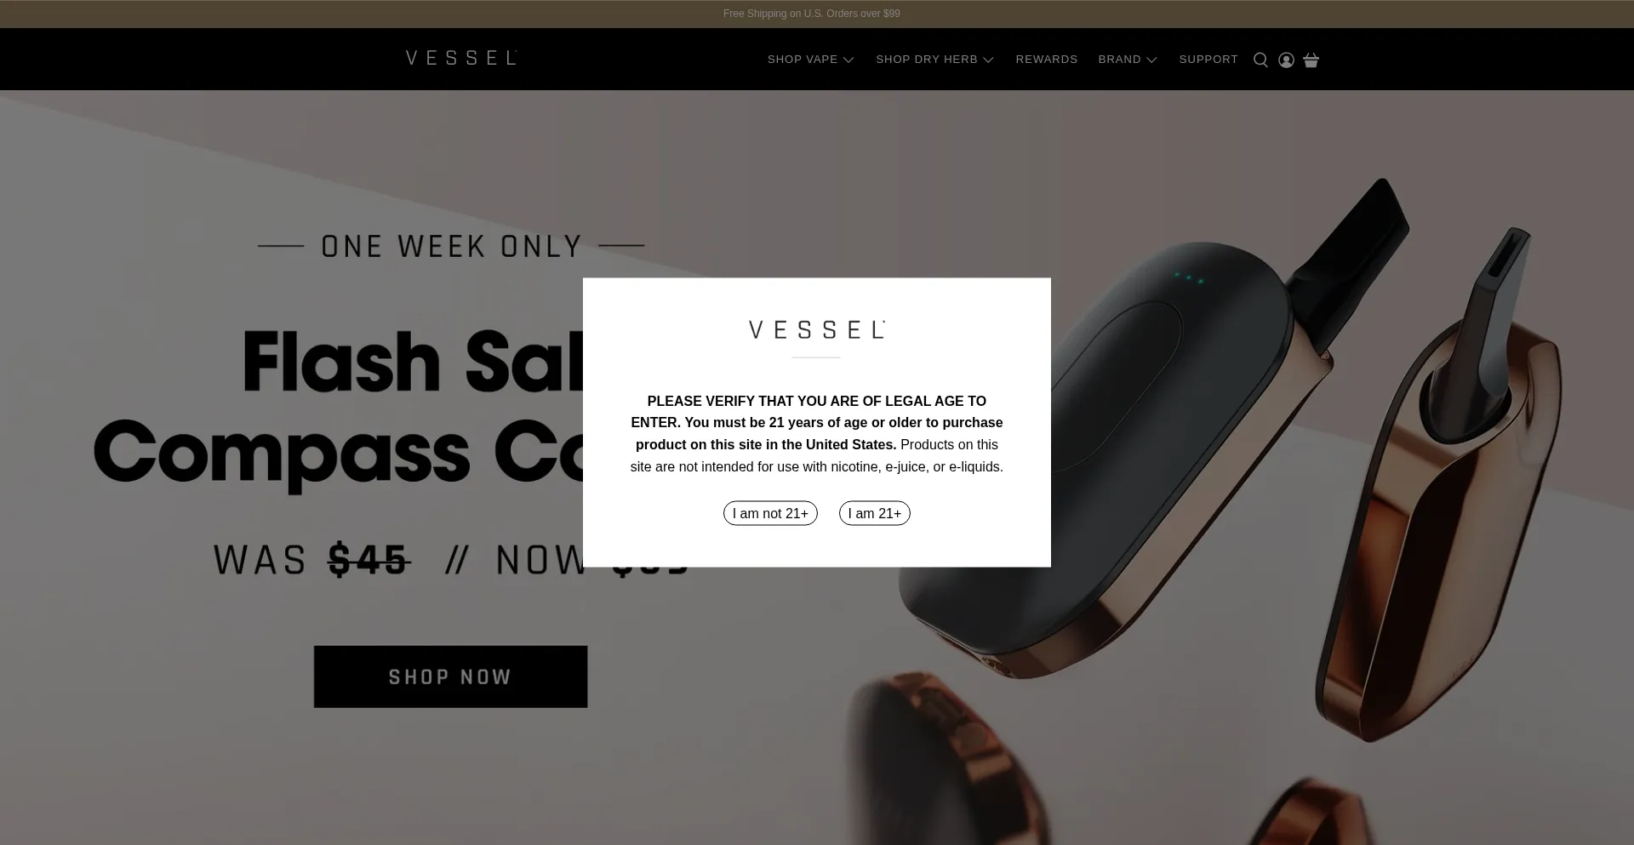Screen dimensions: 1634x845
Task: Click the copper vape device image
Action: 1438,485
